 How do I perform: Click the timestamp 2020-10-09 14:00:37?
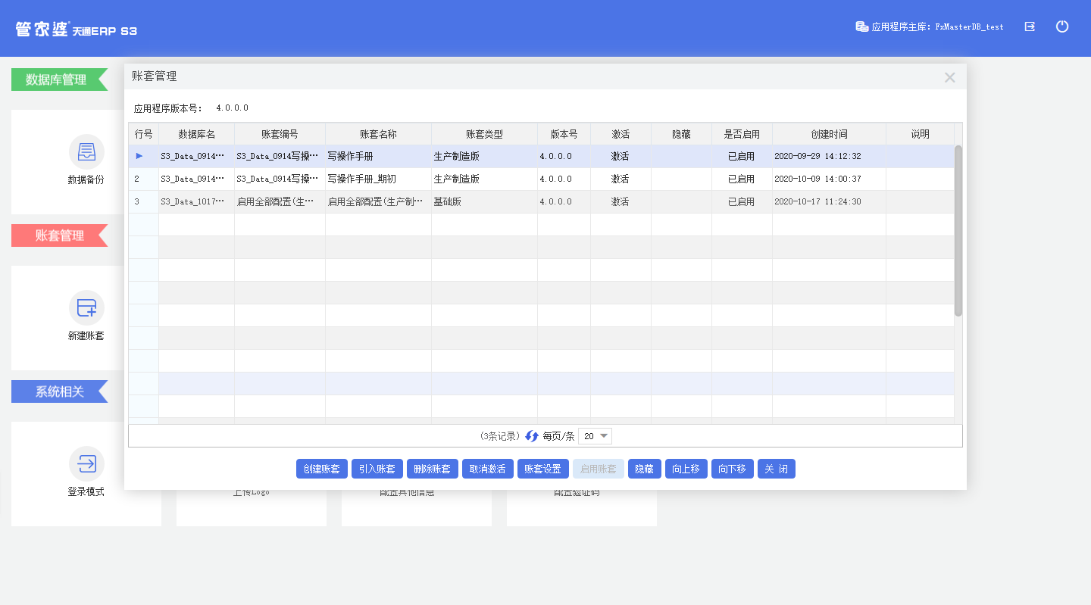[x=817, y=179]
